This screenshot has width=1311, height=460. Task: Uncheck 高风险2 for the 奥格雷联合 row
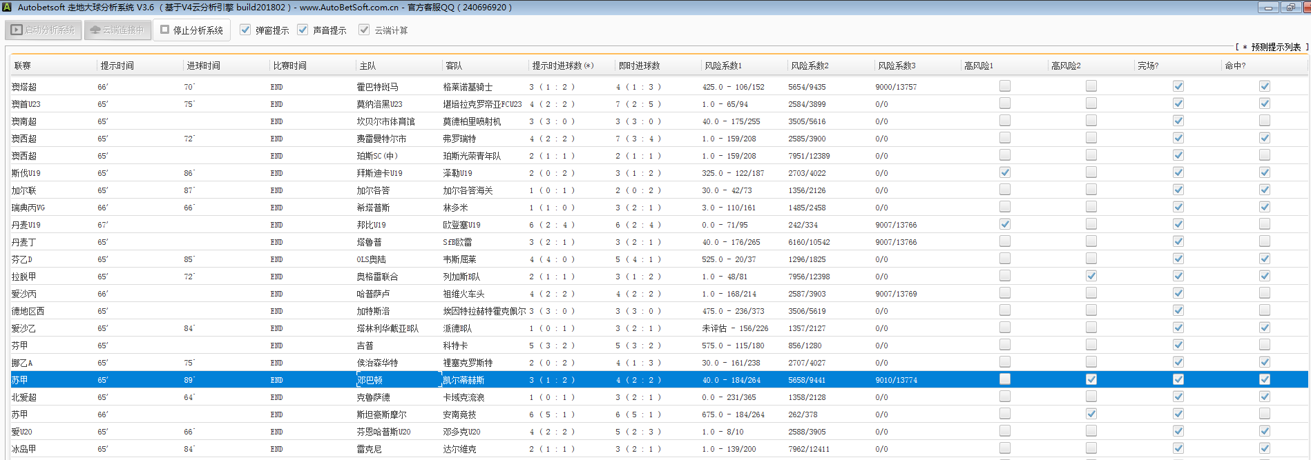pos(1091,276)
